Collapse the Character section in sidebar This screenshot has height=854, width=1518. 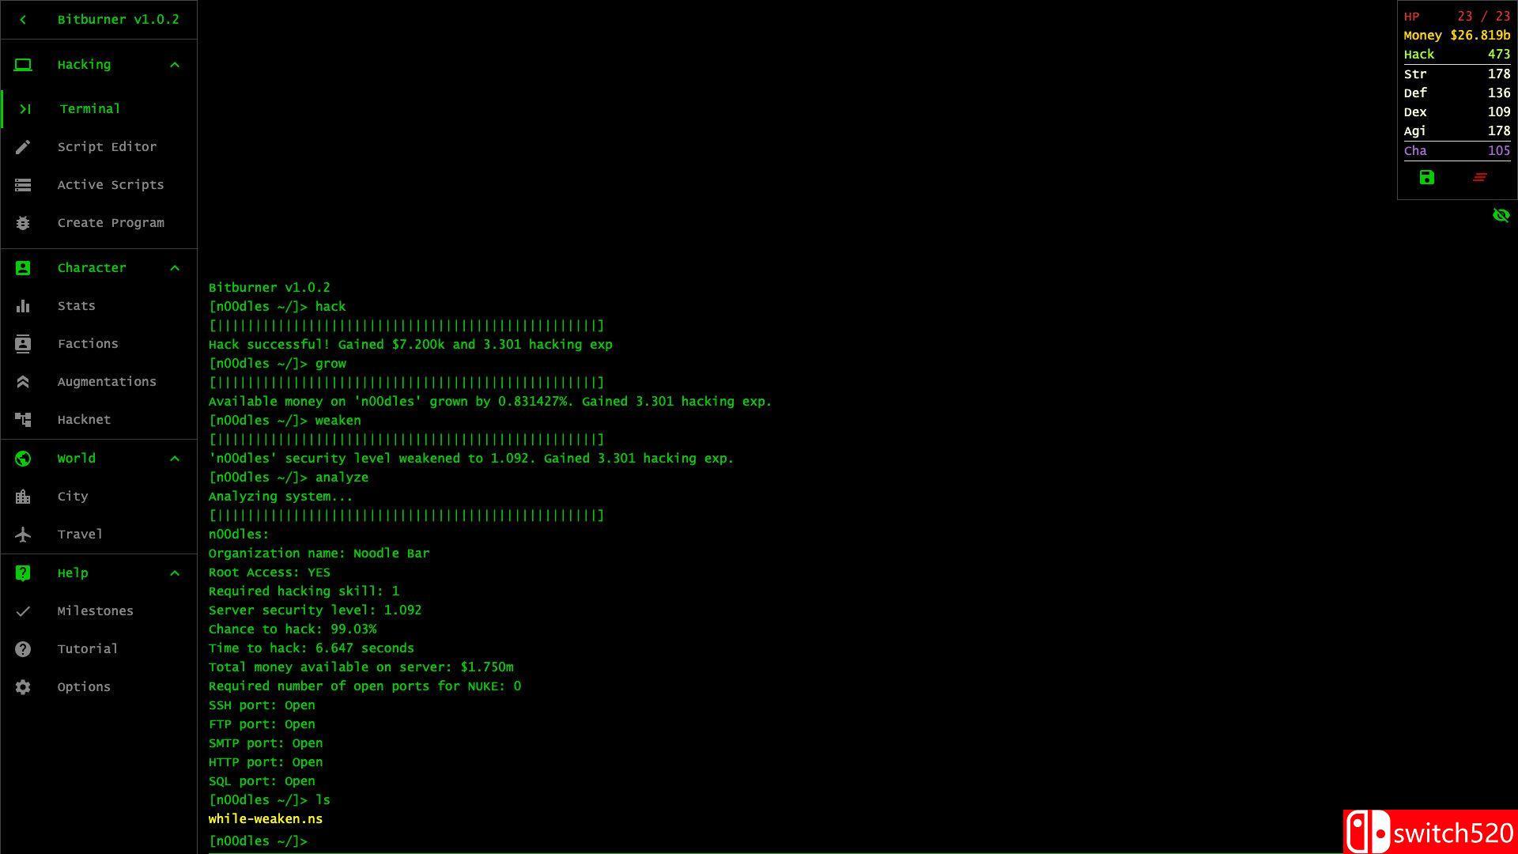tap(174, 267)
